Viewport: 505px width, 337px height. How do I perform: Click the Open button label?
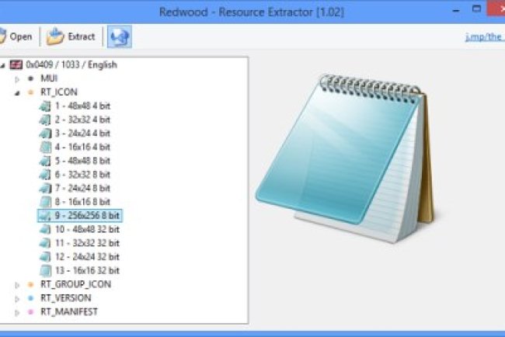click(x=21, y=36)
